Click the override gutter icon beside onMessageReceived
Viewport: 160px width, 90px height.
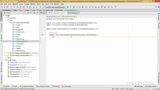(43, 35)
